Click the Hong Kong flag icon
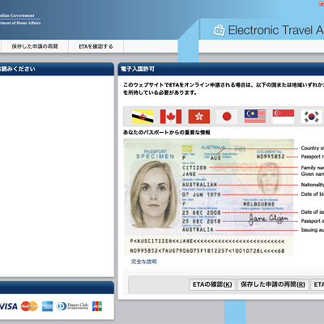This screenshot has width=324, height=324. click(199, 117)
